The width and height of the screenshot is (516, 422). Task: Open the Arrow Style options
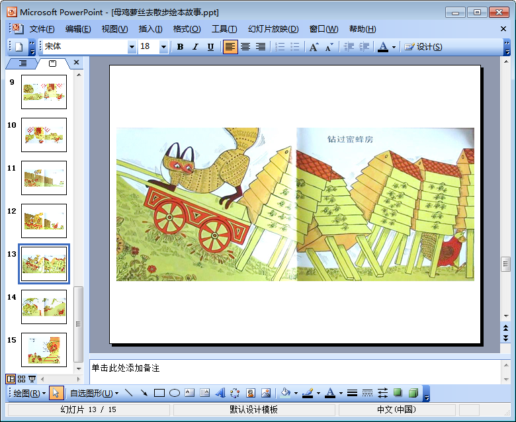[382, 394]
